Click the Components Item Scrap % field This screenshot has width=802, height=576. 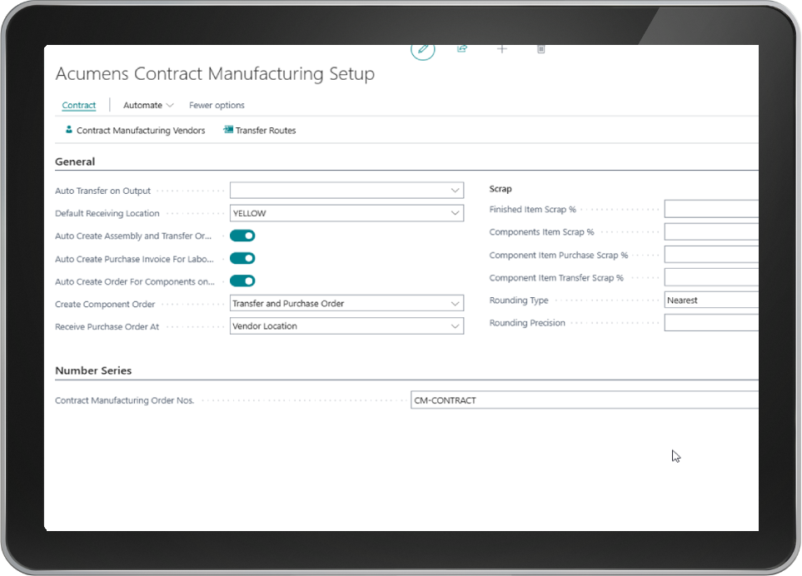711,231
